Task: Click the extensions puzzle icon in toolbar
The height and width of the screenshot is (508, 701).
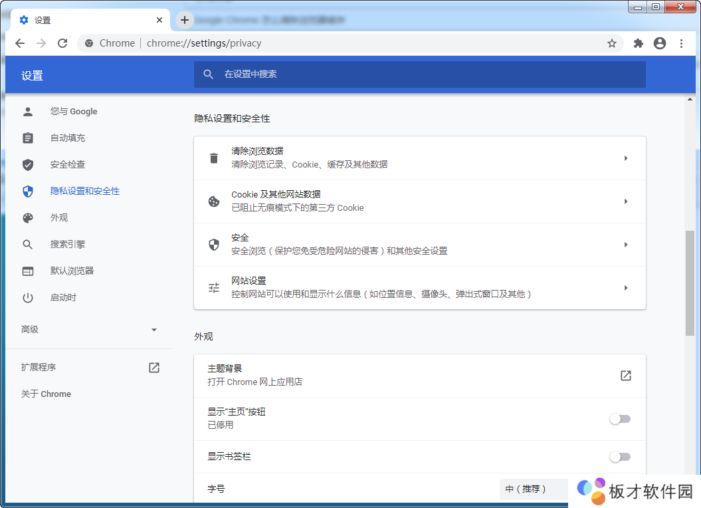Action: [x=637, y=43]
